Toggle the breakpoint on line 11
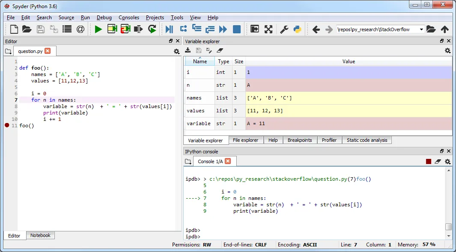 tap(7, 126)
